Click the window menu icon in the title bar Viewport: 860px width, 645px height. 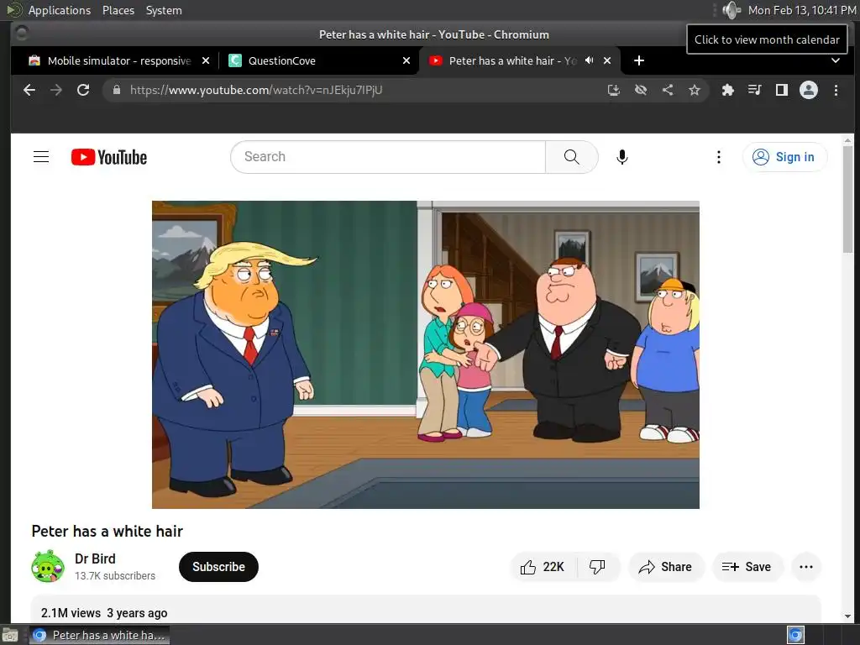[22, 34]
